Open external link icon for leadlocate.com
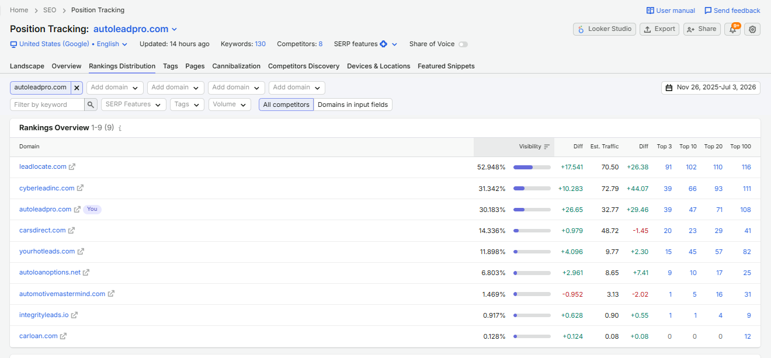The height and width of the screenshot is (358, 771). click(72, 167)
